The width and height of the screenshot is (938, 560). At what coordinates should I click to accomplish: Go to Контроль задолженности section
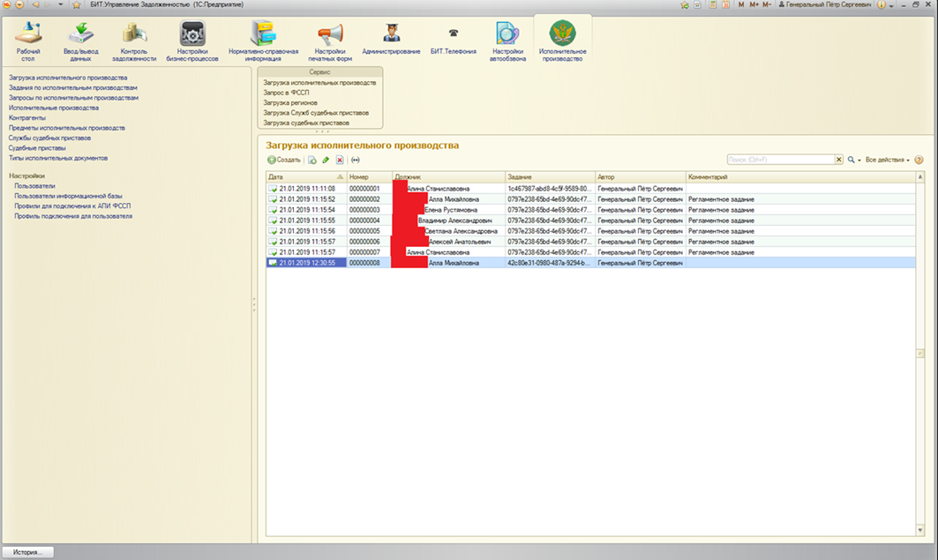point(134,41)
